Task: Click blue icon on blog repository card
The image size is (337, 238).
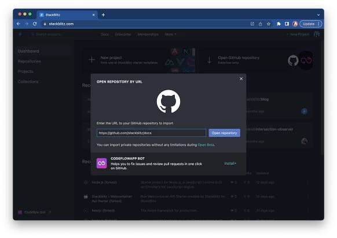Action: (x=304, y=111)
